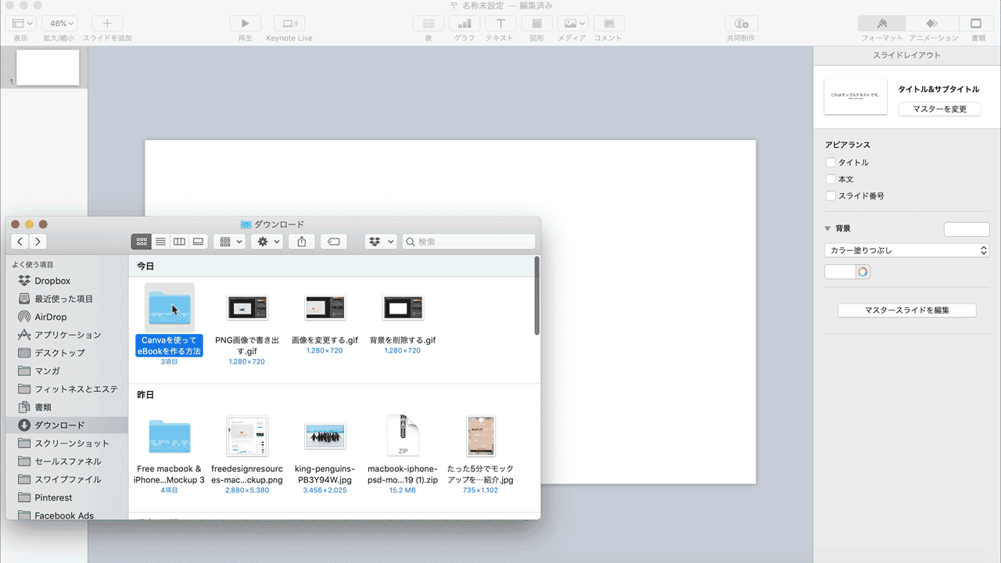Add a comment with the コメント icon
Screen dimensions: 1001x563
pos(608,23)
